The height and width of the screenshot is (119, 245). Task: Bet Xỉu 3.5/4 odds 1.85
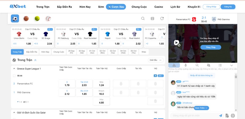pos(84,92)
